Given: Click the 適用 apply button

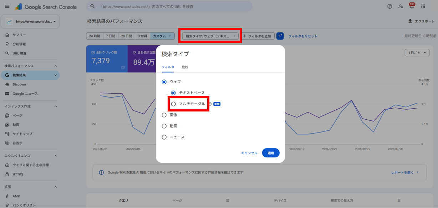Looking at the screenshot, I should [x=271, y=153].
